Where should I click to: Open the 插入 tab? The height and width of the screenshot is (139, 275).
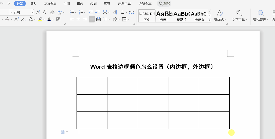pyautogui.click(x=33, y=3)
